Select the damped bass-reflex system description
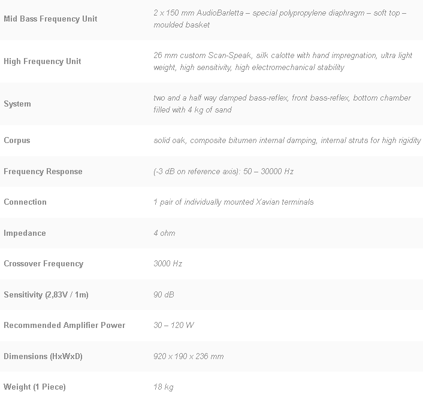This screenshot has width=423, height=395. coord(282,104)
